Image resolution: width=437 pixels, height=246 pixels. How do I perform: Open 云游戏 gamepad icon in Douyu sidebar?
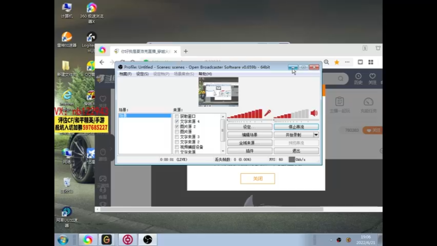pos(103,181)
